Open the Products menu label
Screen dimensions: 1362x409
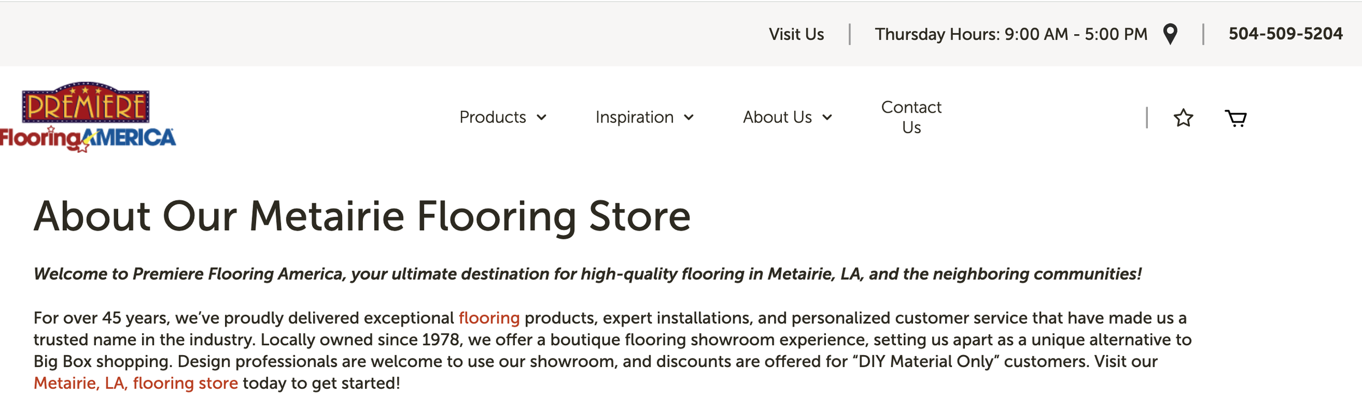click(492, 117)
